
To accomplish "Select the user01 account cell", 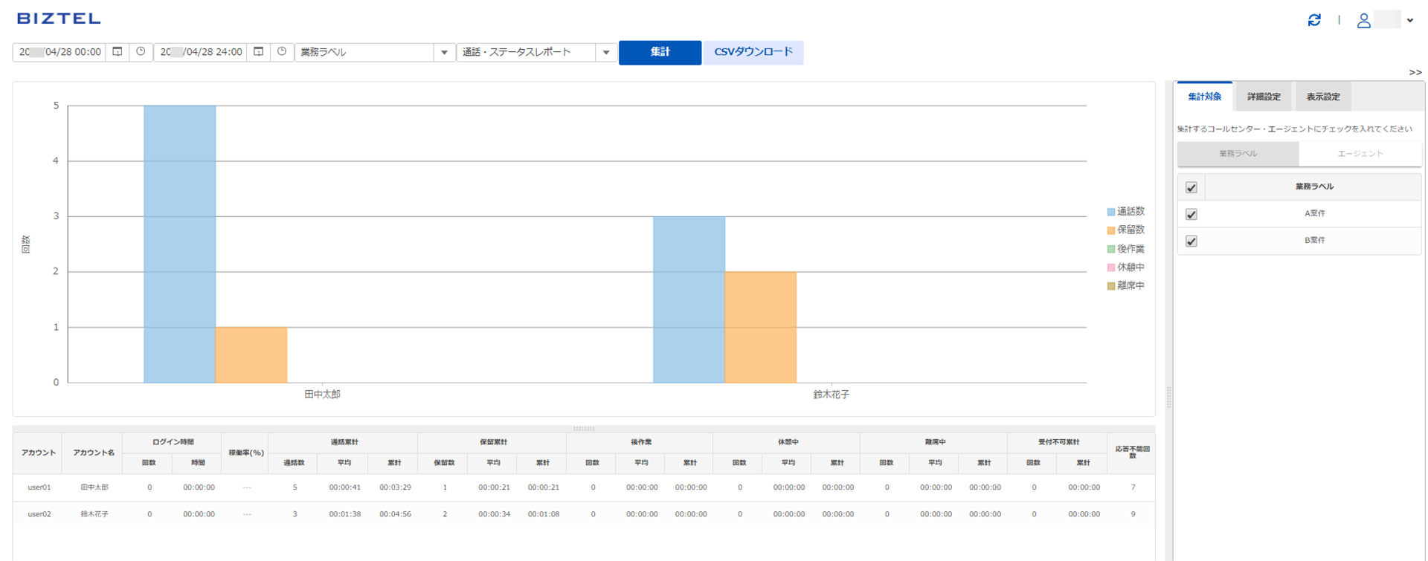I will pyautogui.click(x=39, y=487).
